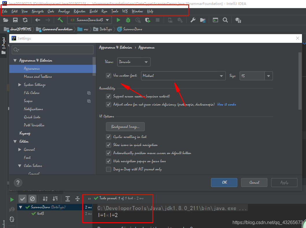Click the help question mark button
306x228 pixels.
coord(18,183)
